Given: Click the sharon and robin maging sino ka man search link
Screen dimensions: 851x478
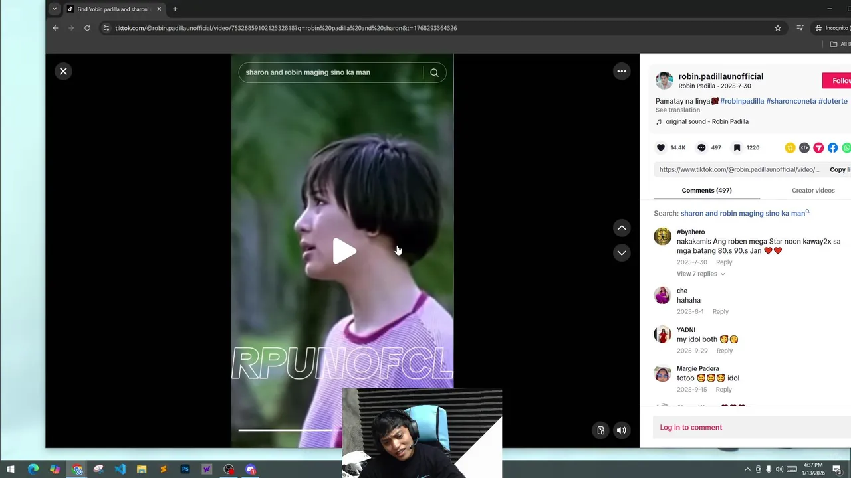Looking at the screenshot, I should click(x=745, y=214).
